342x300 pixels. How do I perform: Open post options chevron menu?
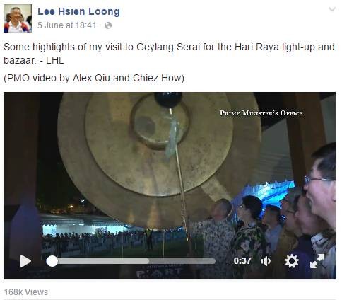(332, 9)
